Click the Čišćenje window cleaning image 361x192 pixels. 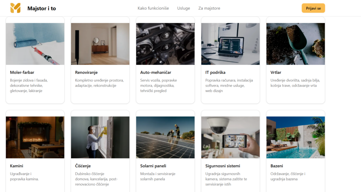point(100,137)
